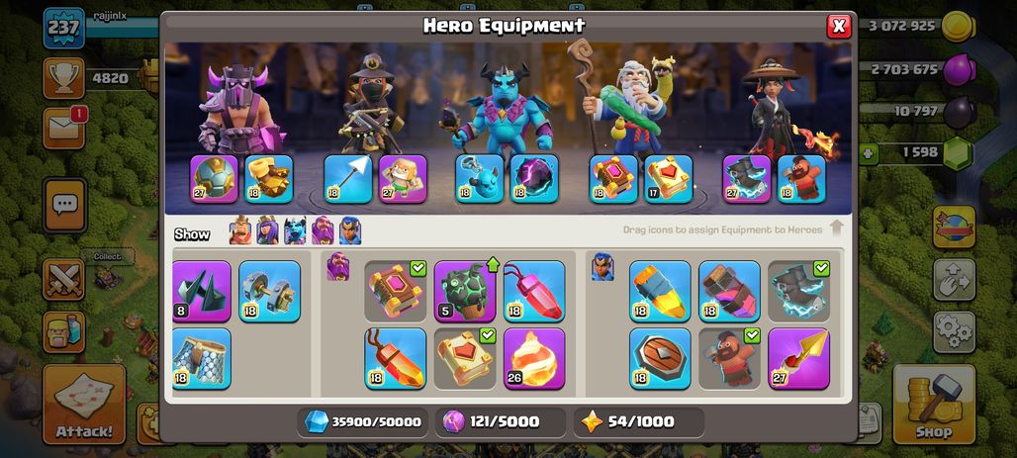
Task: Open the Fireball equipment item
Action: [534, 359]
